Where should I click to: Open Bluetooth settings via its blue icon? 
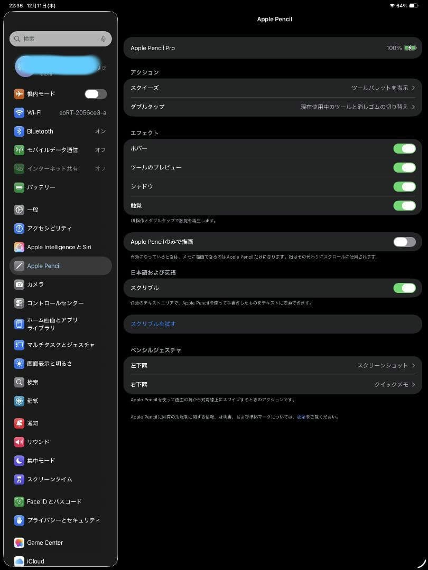[x=17, y=131]
